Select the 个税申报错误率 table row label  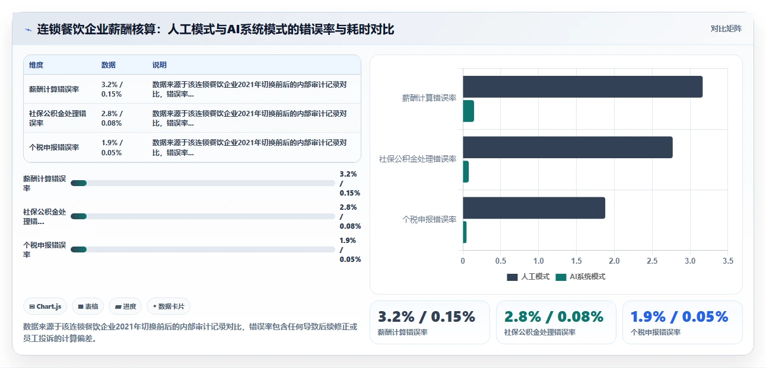point(54,148)
